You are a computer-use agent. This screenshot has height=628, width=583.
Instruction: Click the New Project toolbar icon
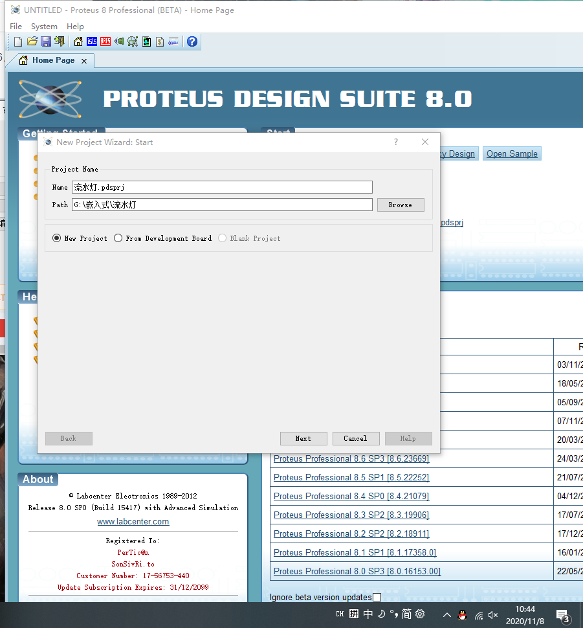click(18, 41)
